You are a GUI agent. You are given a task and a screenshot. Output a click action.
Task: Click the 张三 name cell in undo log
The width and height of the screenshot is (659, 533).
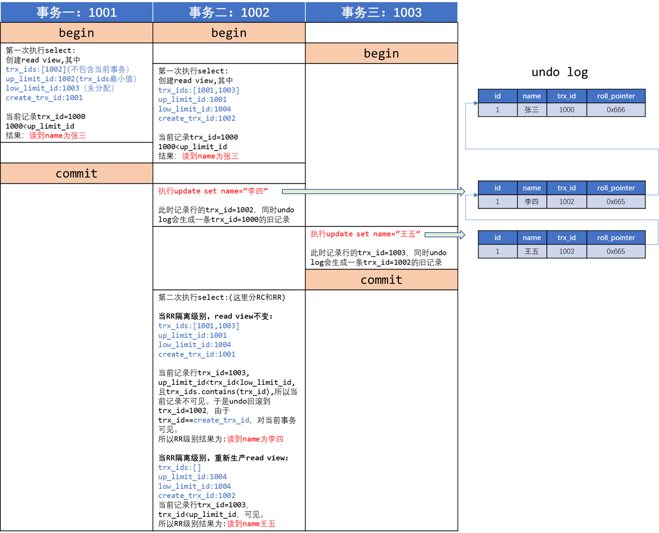point(532,109)
